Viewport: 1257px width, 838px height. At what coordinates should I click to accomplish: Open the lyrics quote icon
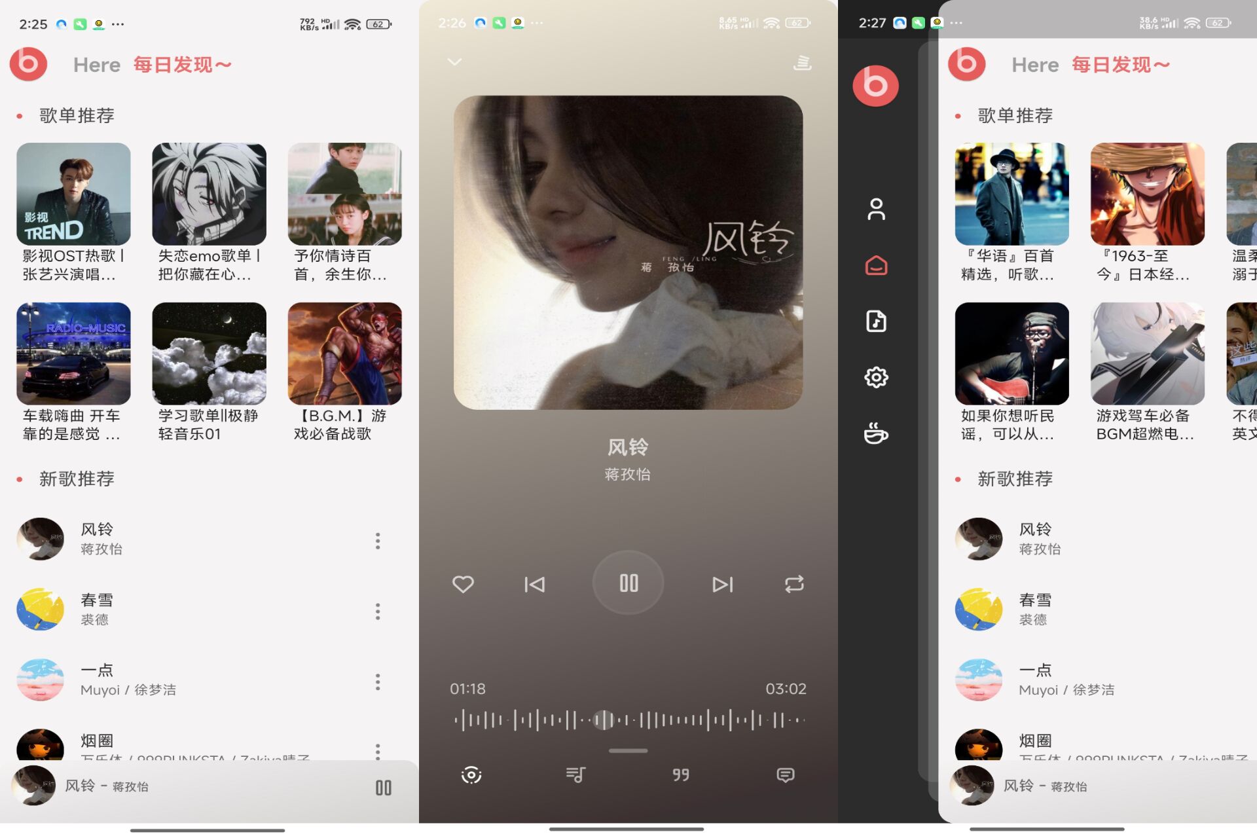point(681,775)
